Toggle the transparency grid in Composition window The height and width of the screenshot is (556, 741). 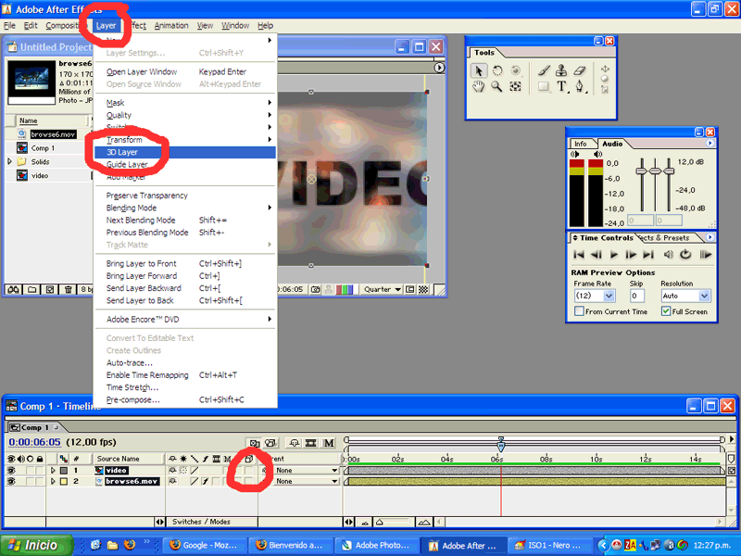pos(423,289)
